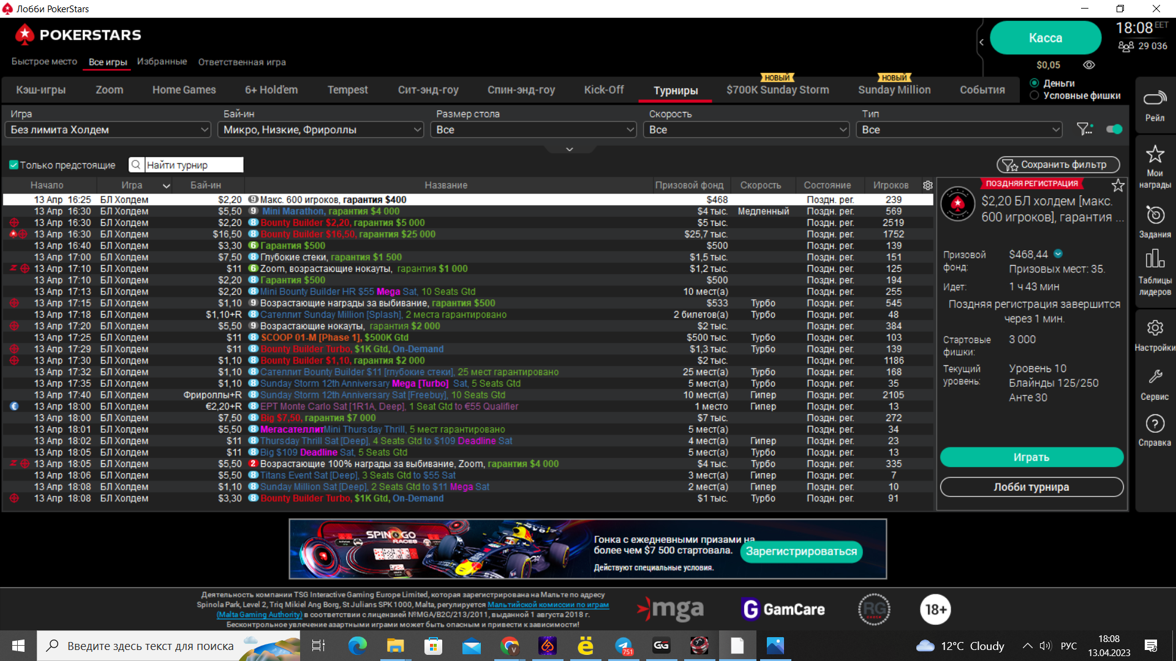This screenshot has width=1176, height=661.
Task: Open Task View on taskbar
Action: point(318,646)
